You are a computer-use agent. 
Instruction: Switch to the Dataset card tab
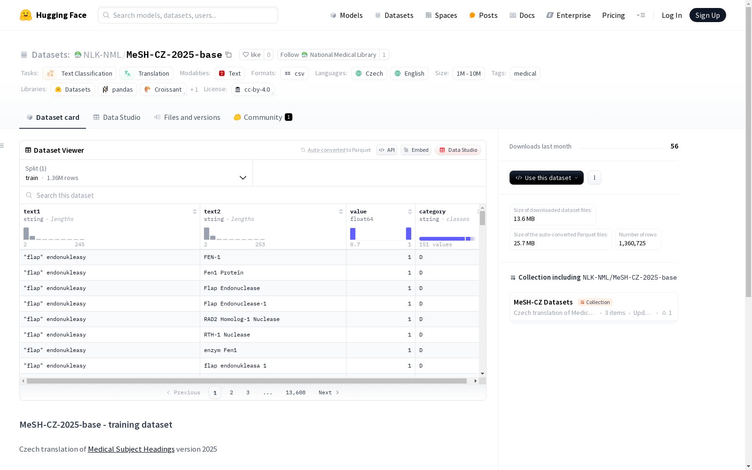pos(53,117)
